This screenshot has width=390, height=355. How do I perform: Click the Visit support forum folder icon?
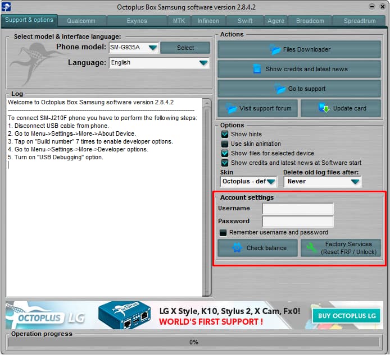pos(231,108)
